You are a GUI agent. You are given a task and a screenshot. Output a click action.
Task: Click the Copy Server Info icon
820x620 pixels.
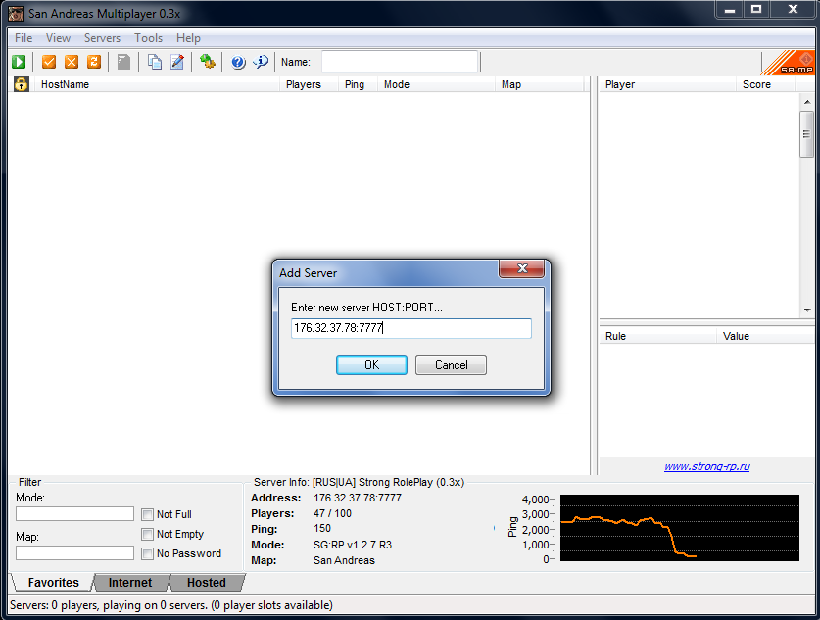(x=154, y=62)
